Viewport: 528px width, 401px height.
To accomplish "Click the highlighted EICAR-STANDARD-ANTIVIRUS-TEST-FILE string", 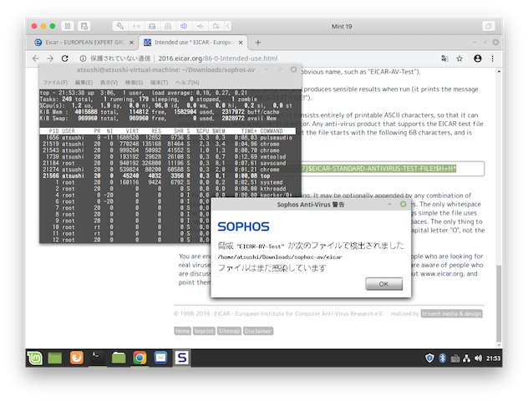I will coord(378,169).
